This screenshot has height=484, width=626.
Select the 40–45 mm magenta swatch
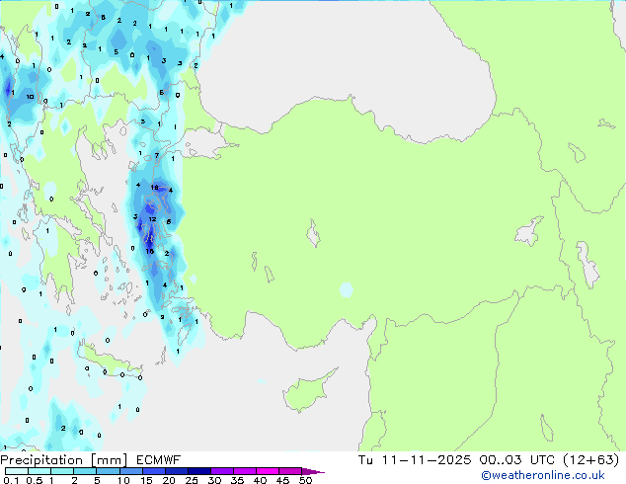[x=268, y=471]
